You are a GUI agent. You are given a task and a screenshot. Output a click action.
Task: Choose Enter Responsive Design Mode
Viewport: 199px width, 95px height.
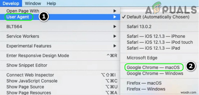(60, 56)
